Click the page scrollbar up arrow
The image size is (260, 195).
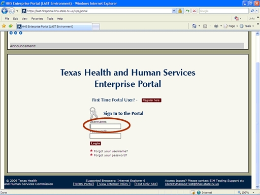pyautogui.click(x=257, y=34)
